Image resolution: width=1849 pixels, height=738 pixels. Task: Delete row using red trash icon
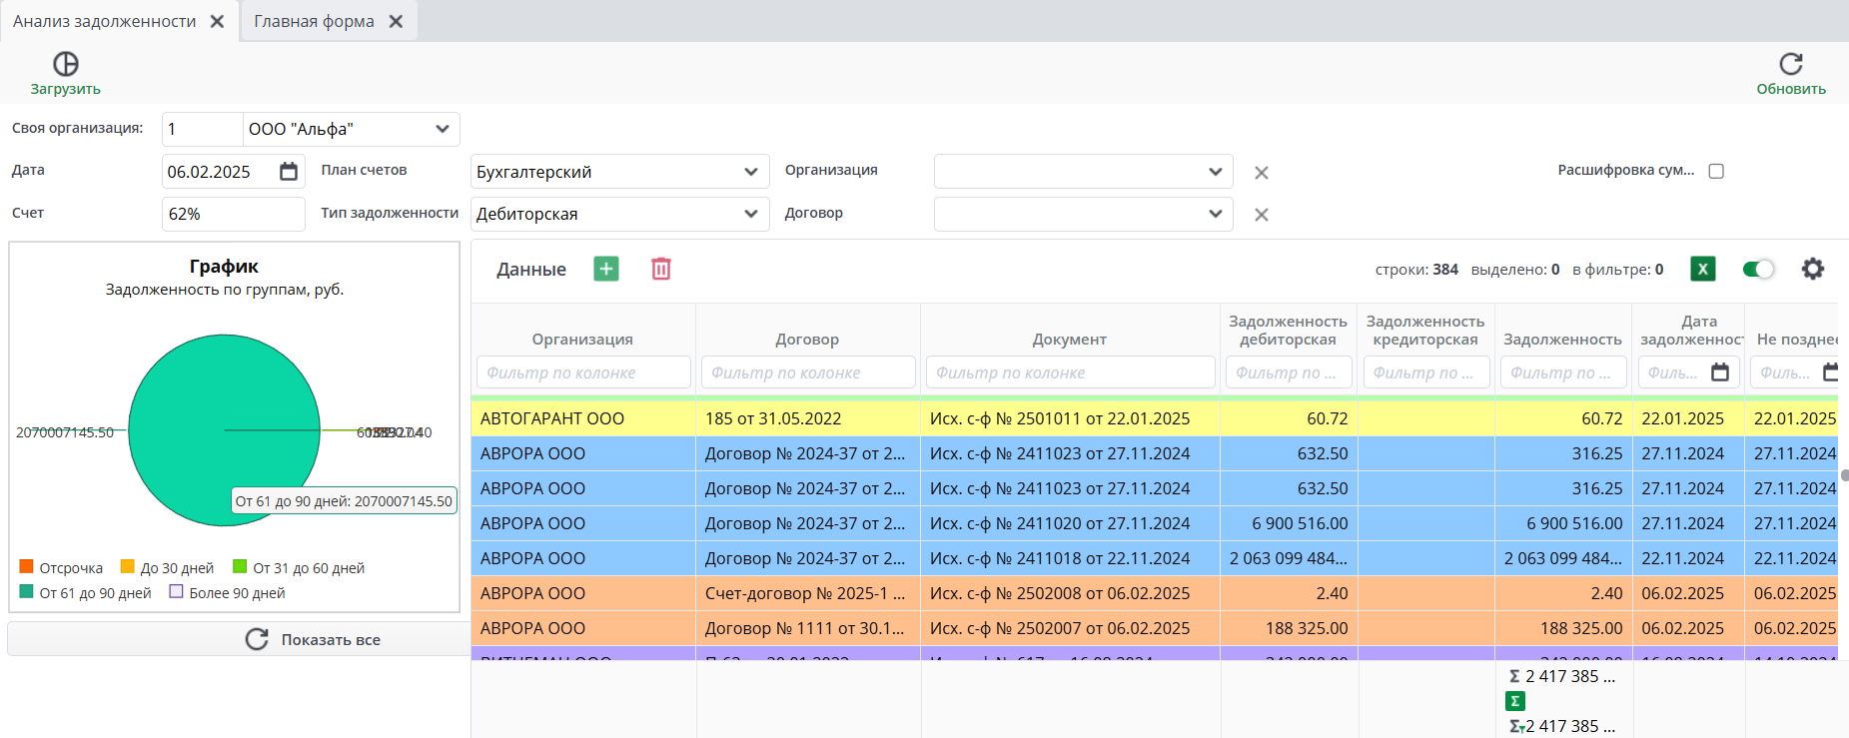[x=660, y=269]
